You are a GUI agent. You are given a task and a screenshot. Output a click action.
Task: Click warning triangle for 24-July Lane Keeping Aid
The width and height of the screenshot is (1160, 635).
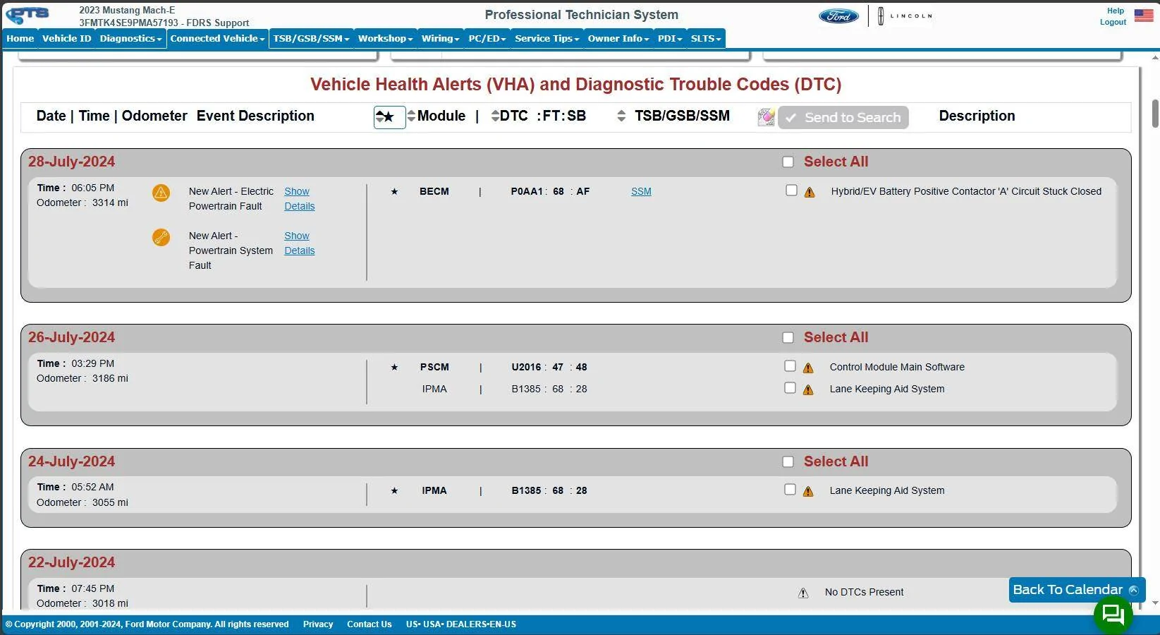(x=808, y=491)
